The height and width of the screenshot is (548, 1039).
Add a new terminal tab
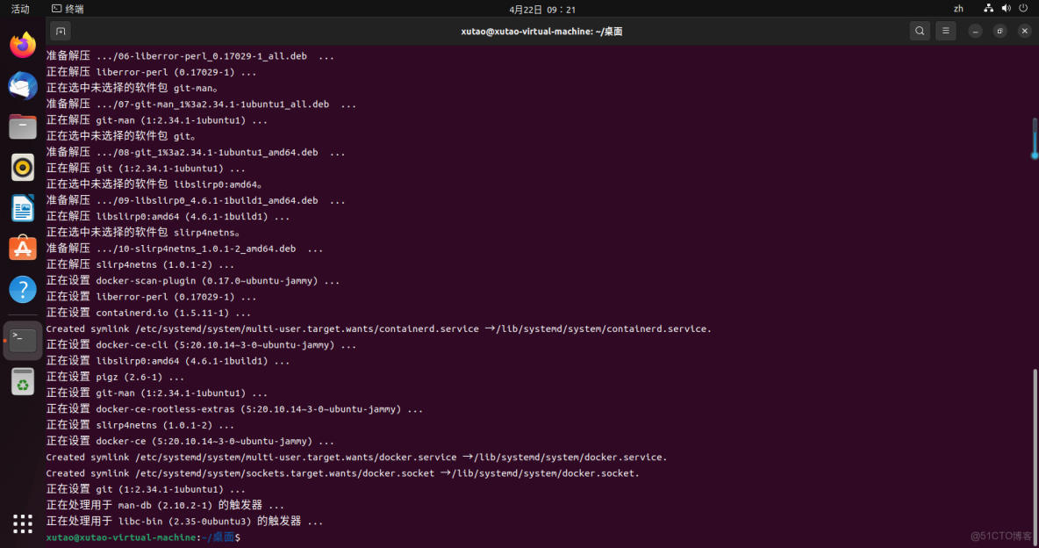point(61,32)
